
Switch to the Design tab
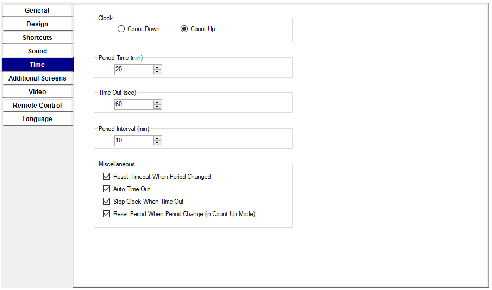click(37, 24)
